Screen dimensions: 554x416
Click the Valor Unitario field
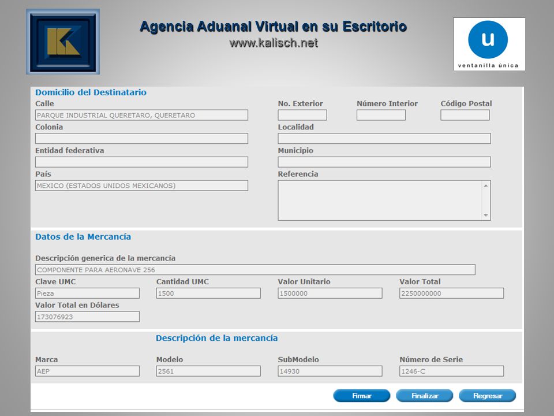[330, 294]
